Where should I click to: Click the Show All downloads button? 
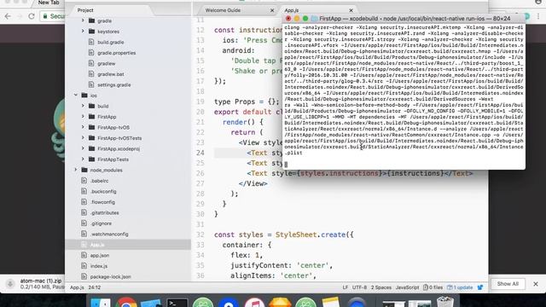coord(508,284)
